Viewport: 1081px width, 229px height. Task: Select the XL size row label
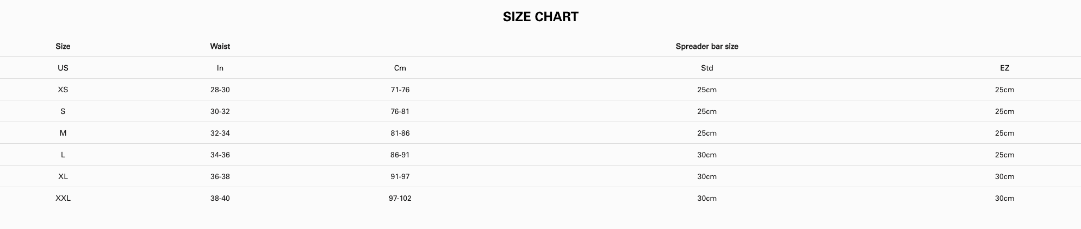click(x=63, y=176)
